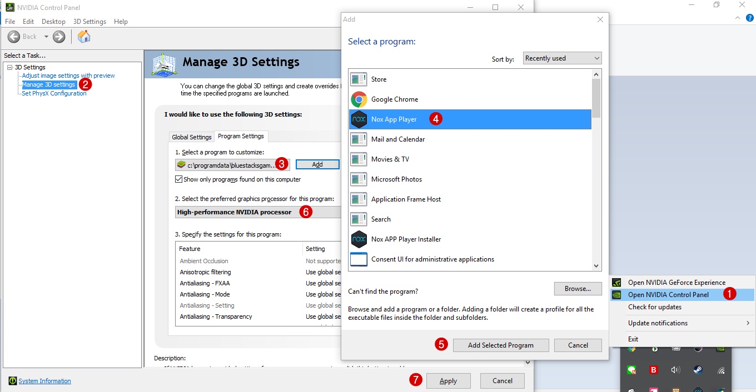
Task: Select Application Frame Host in program list
Action: pyautogui.click(x=470, y=199)
